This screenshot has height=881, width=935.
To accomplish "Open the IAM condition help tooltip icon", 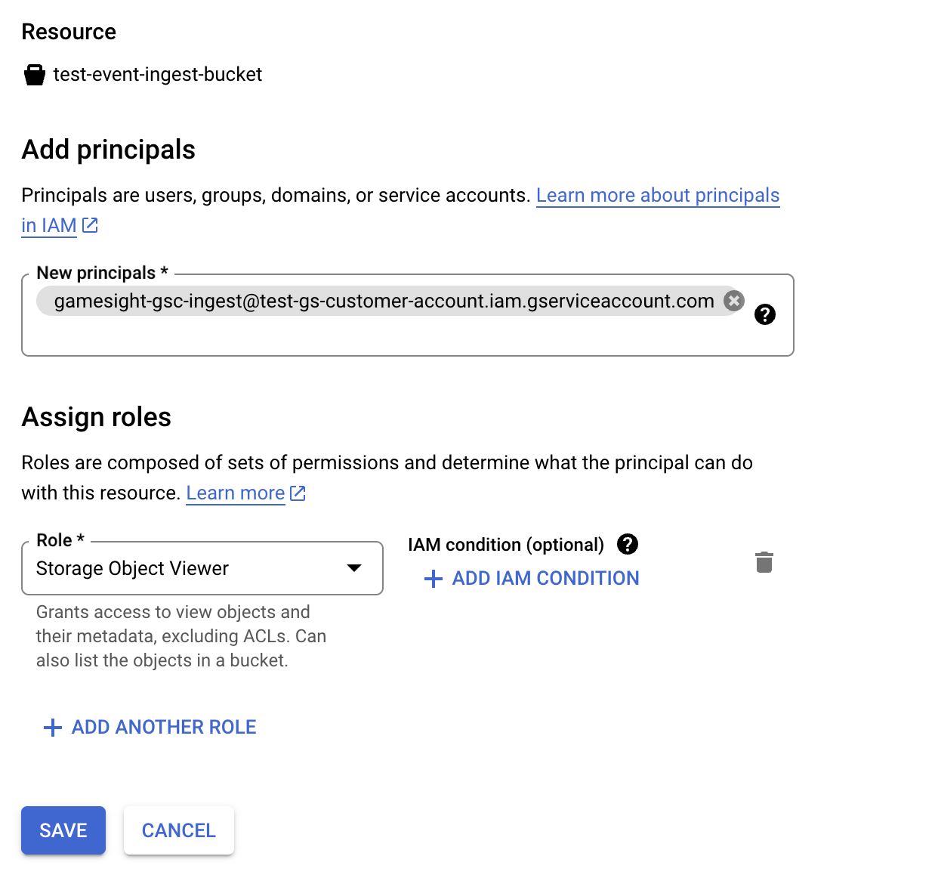I will (x=628, y=544).
